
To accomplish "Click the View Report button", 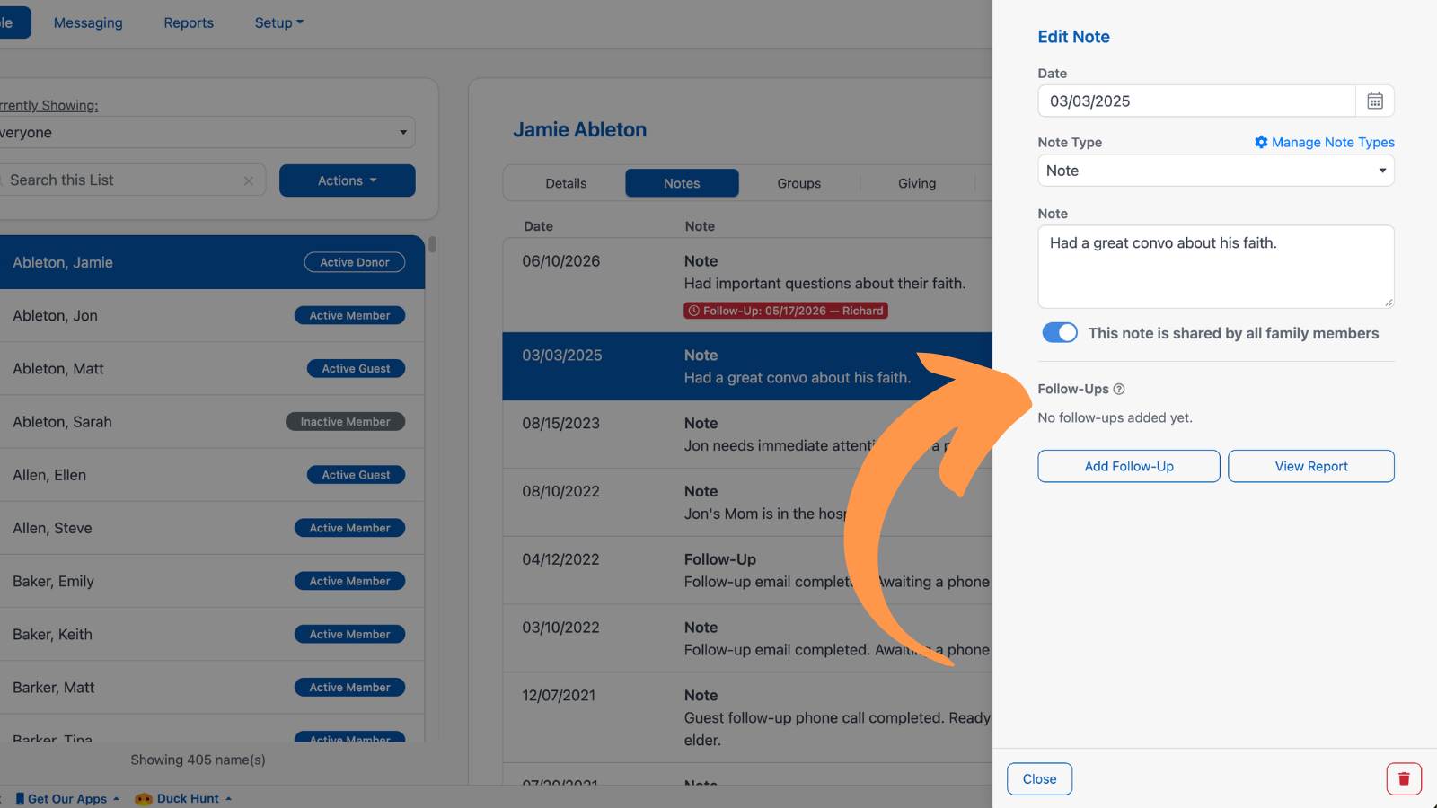I will click(x=1311, y=466).
